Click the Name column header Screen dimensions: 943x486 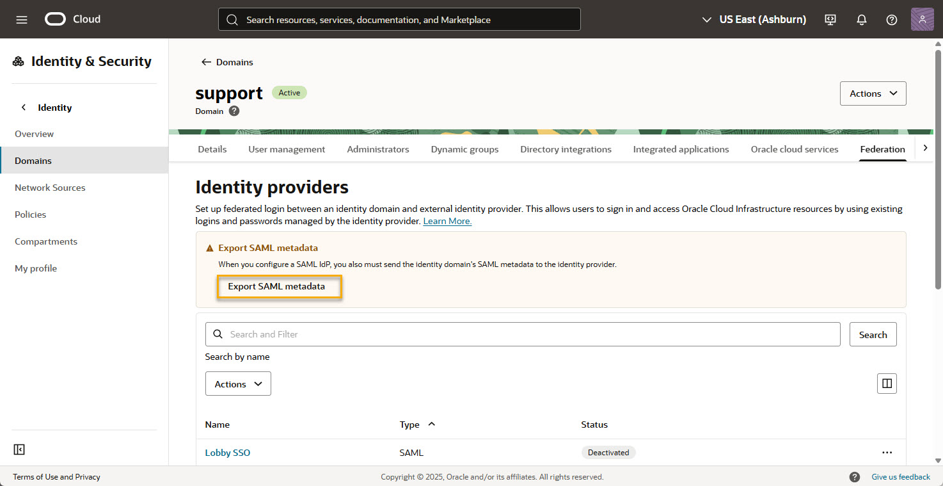coord(218,425)
